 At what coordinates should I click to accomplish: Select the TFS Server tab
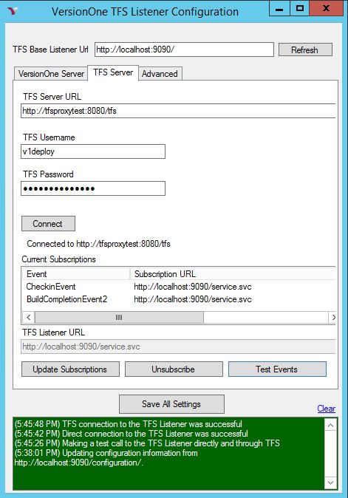coord(113,72)
